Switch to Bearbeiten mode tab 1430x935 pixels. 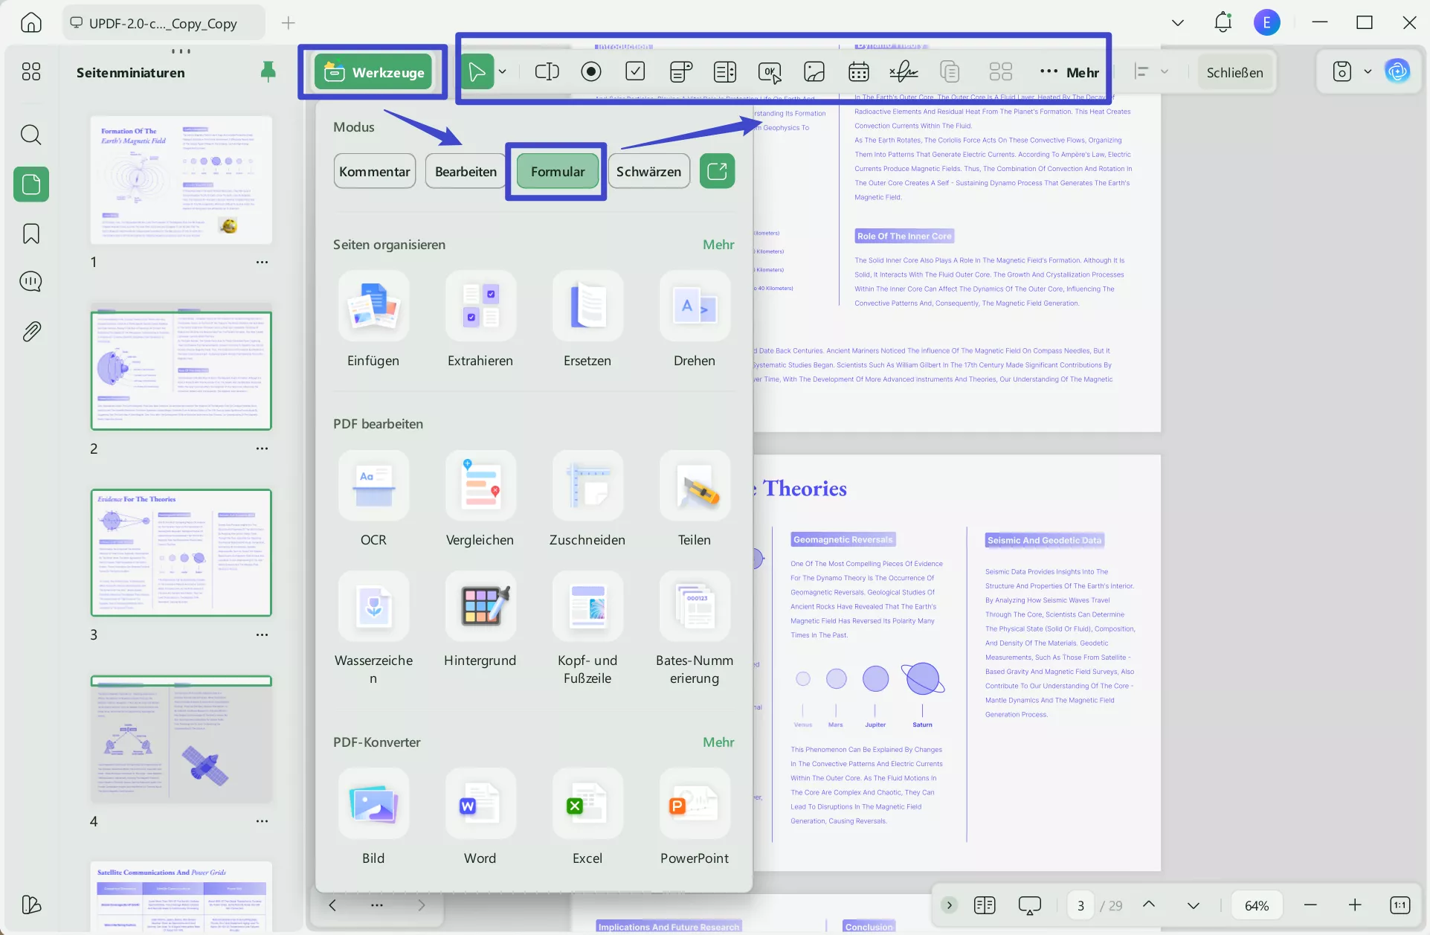[465, 170]
